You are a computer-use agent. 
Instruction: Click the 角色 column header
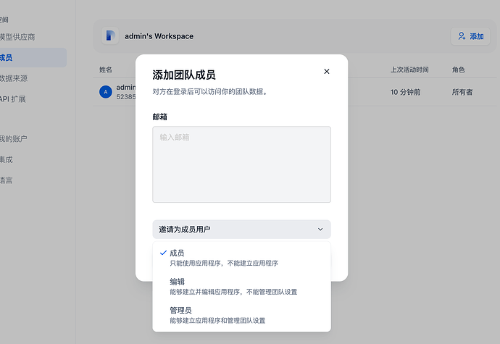tap(458, 70)
